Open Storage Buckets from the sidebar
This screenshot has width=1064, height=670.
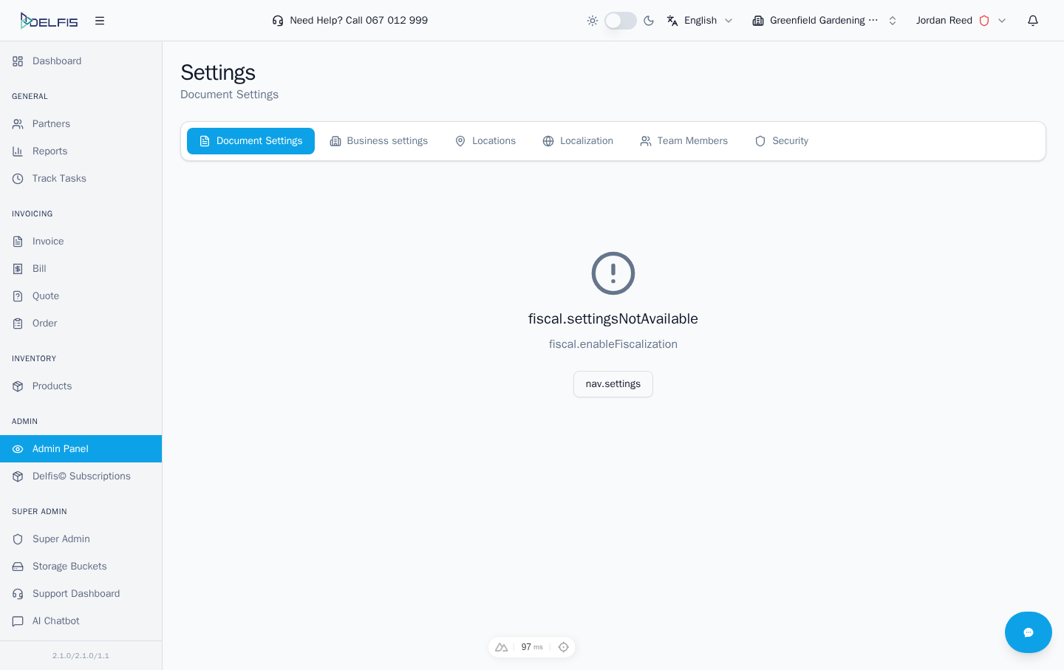[69, 567]
